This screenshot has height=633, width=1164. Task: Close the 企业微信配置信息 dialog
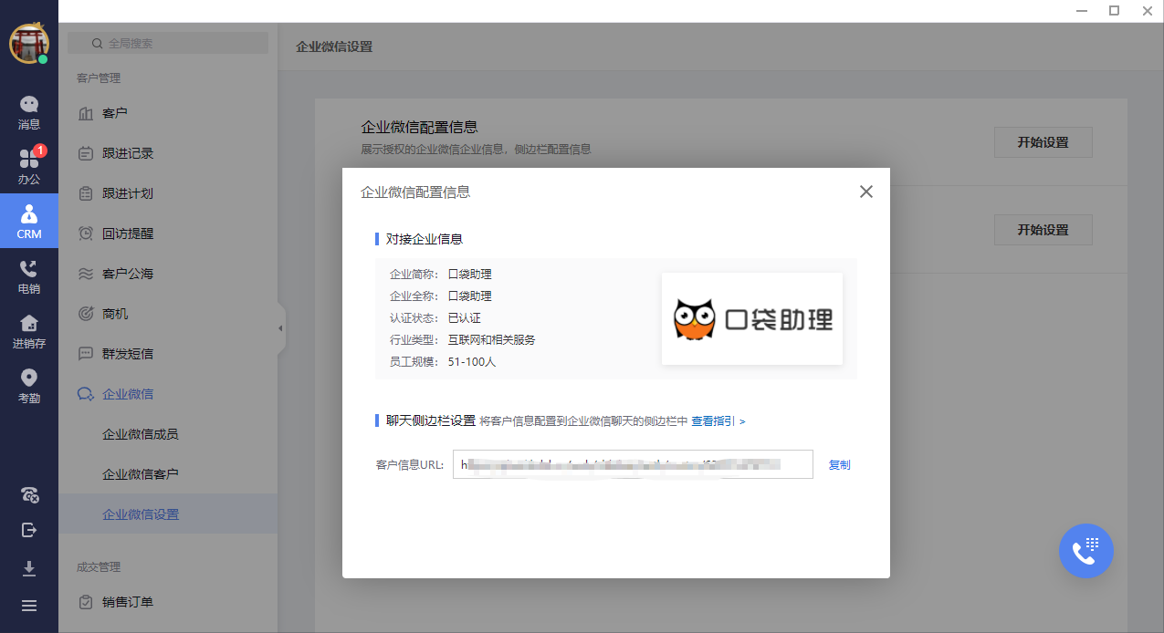click(x=866, y=192)
